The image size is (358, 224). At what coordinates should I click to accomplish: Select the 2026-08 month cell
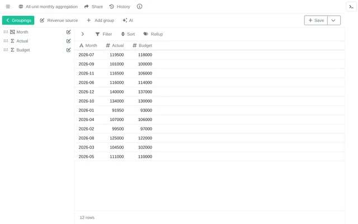[x=86, y=138]
